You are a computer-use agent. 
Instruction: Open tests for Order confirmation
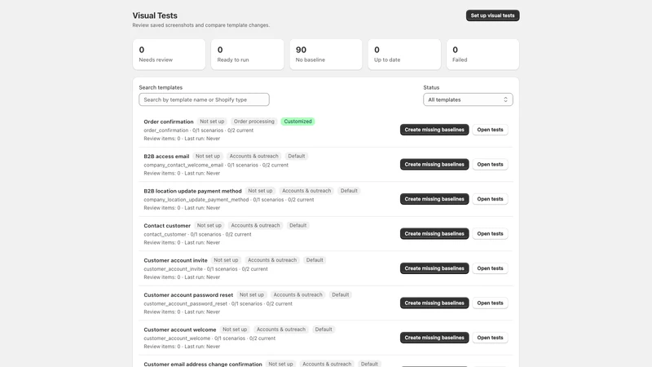click(490, 130)
